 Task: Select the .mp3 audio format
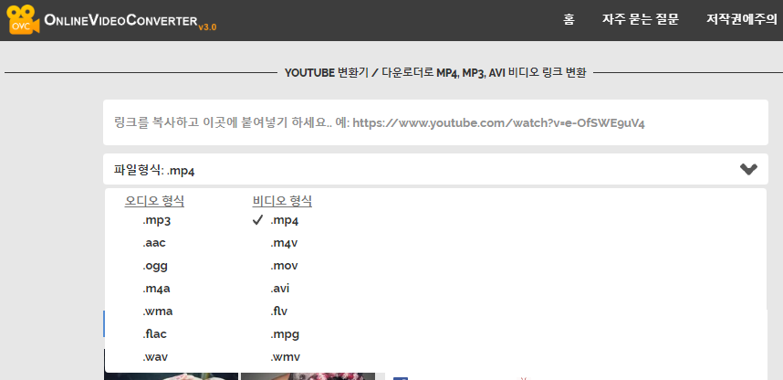click(x=157, y=220)
